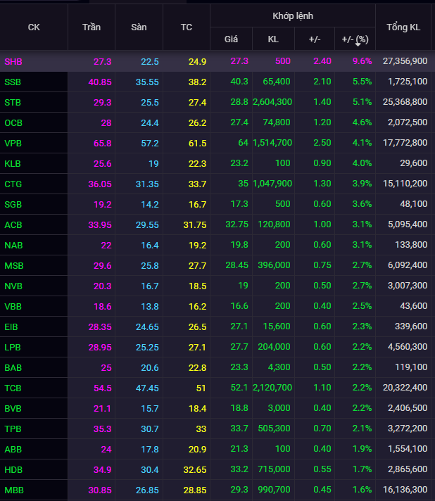The height and width of the screenshot is (501, 435).
Task: Select the Sàn column header
Action: click(139, 27)
